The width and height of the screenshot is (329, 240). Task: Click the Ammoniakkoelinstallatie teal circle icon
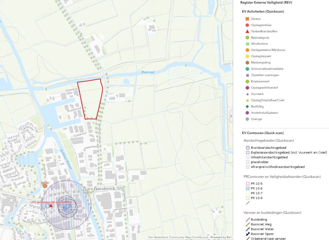247,69
